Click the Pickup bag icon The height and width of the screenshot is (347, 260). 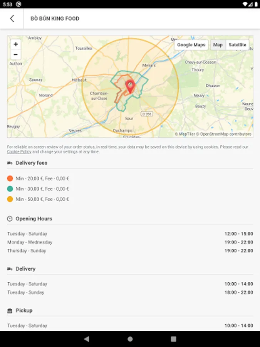tap(10, 311)
